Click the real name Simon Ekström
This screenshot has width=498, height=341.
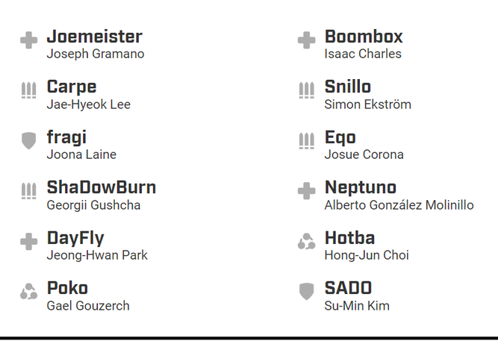click(368, 104)
